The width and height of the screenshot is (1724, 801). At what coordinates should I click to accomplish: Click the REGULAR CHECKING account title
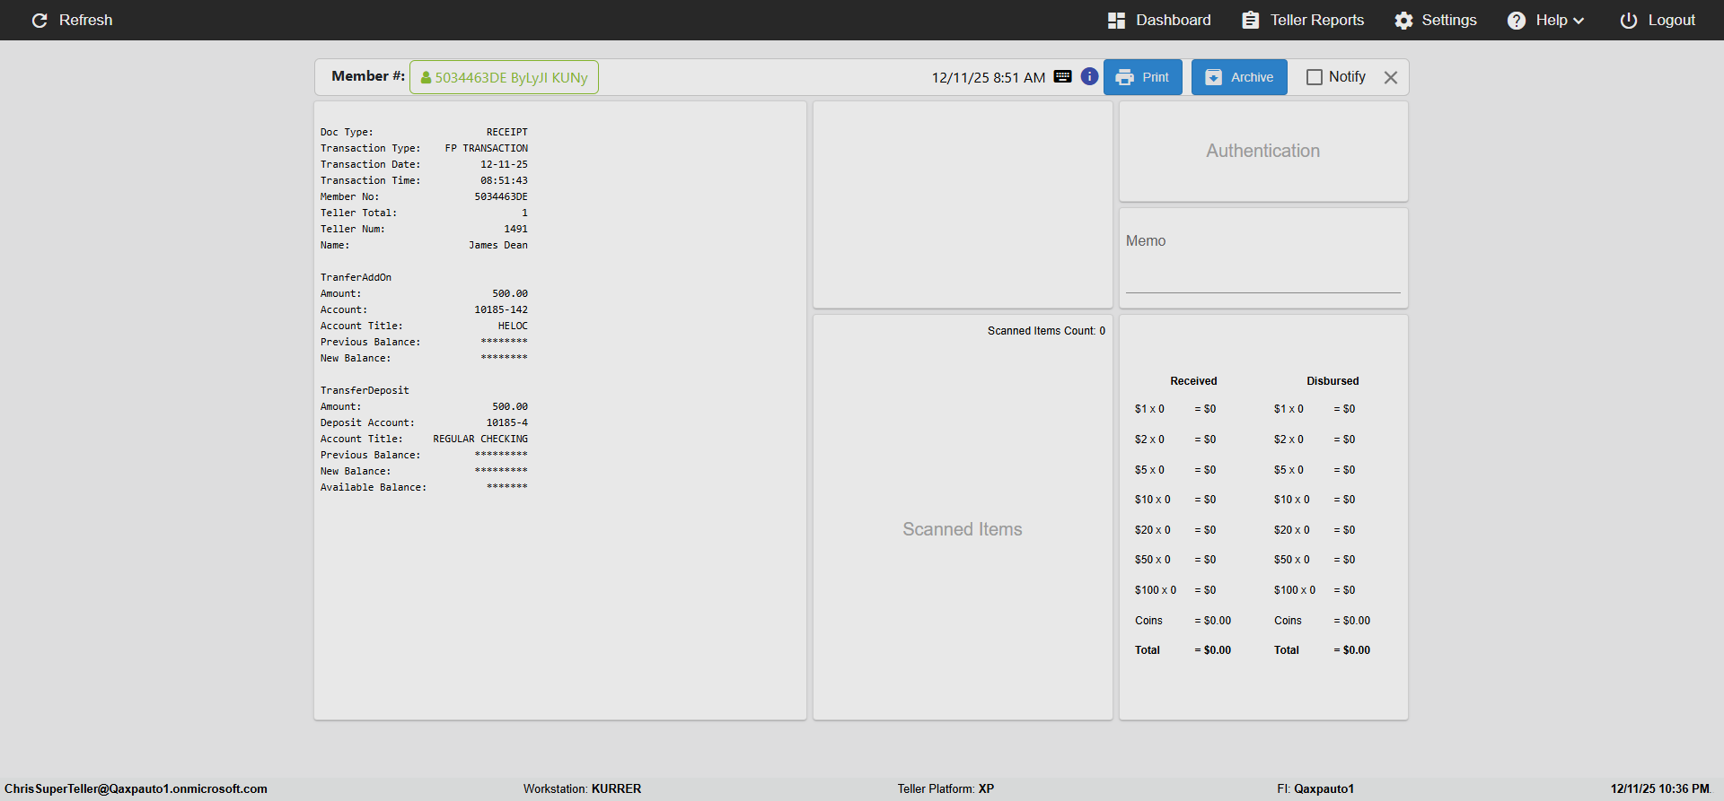tap(480, 439)
